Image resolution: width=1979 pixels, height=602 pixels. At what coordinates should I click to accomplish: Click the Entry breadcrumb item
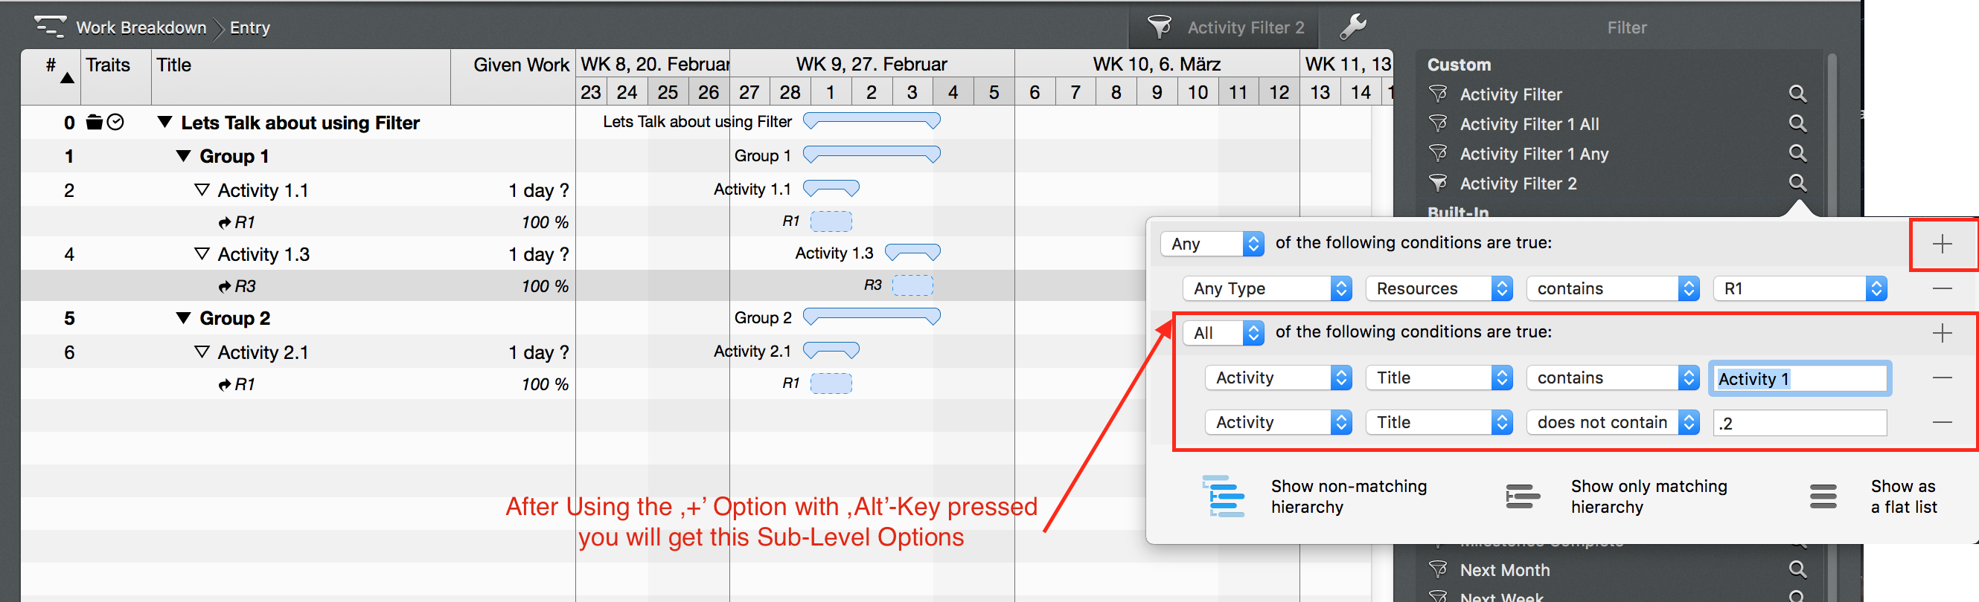[249, 27]
